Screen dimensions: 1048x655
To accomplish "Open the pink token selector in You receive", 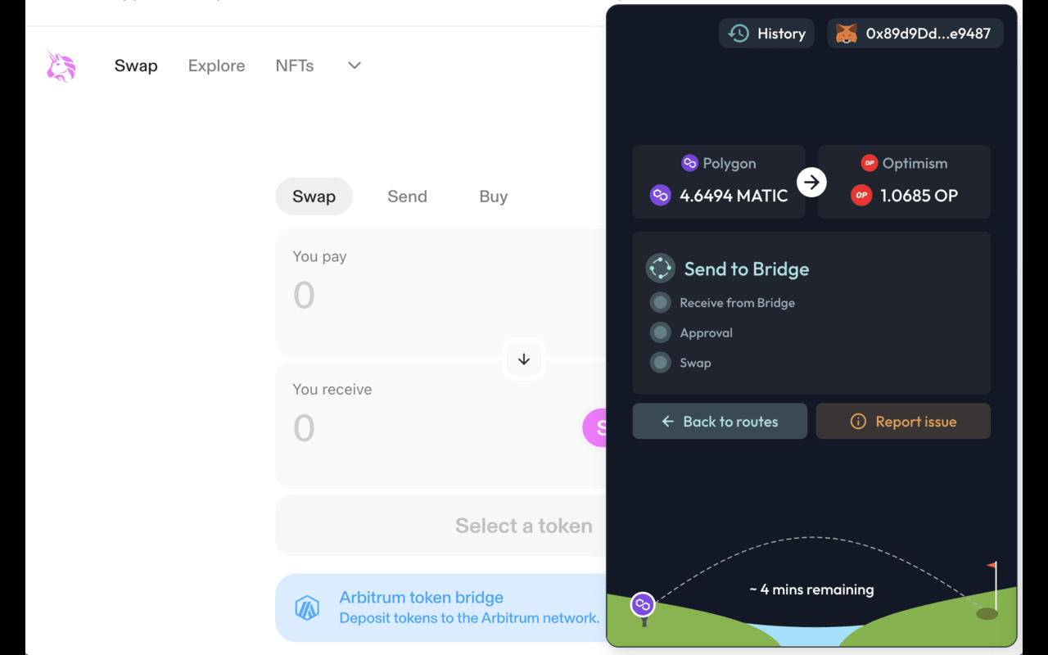I will click(x=595, y=428).
